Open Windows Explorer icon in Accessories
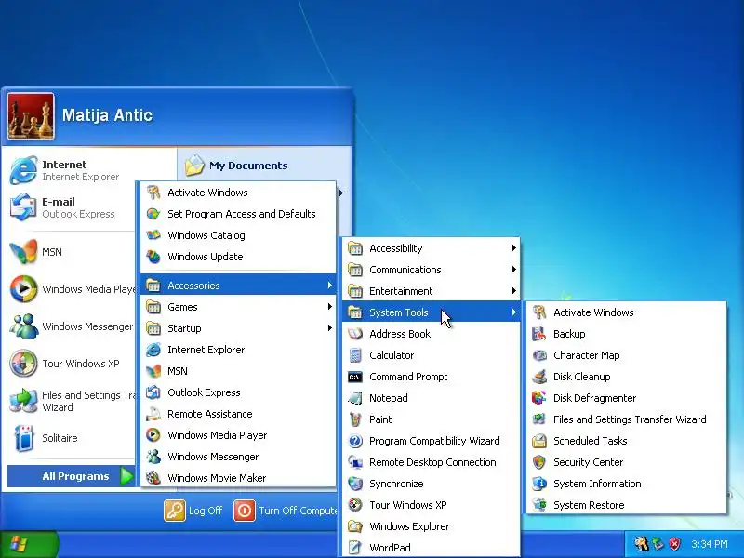 click(355, 526)
